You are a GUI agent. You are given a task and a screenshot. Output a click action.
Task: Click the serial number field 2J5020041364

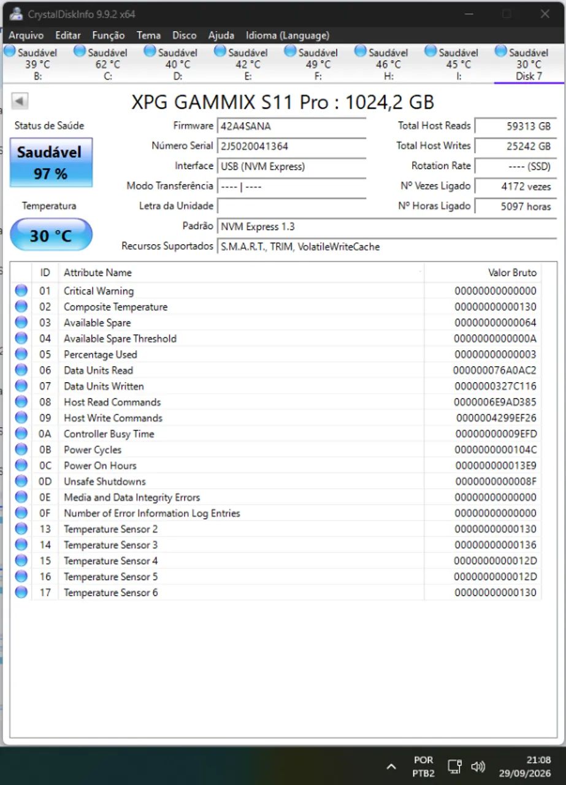coord(292,146)
